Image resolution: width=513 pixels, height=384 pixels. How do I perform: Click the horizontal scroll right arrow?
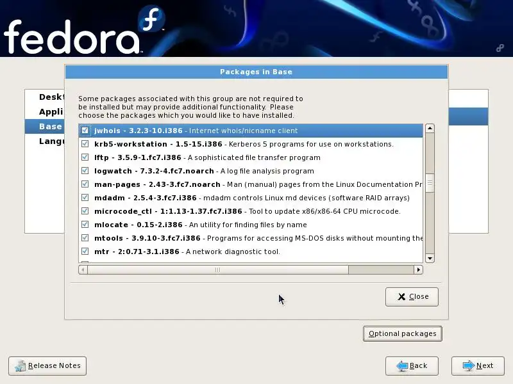click(x=419, y=269)
